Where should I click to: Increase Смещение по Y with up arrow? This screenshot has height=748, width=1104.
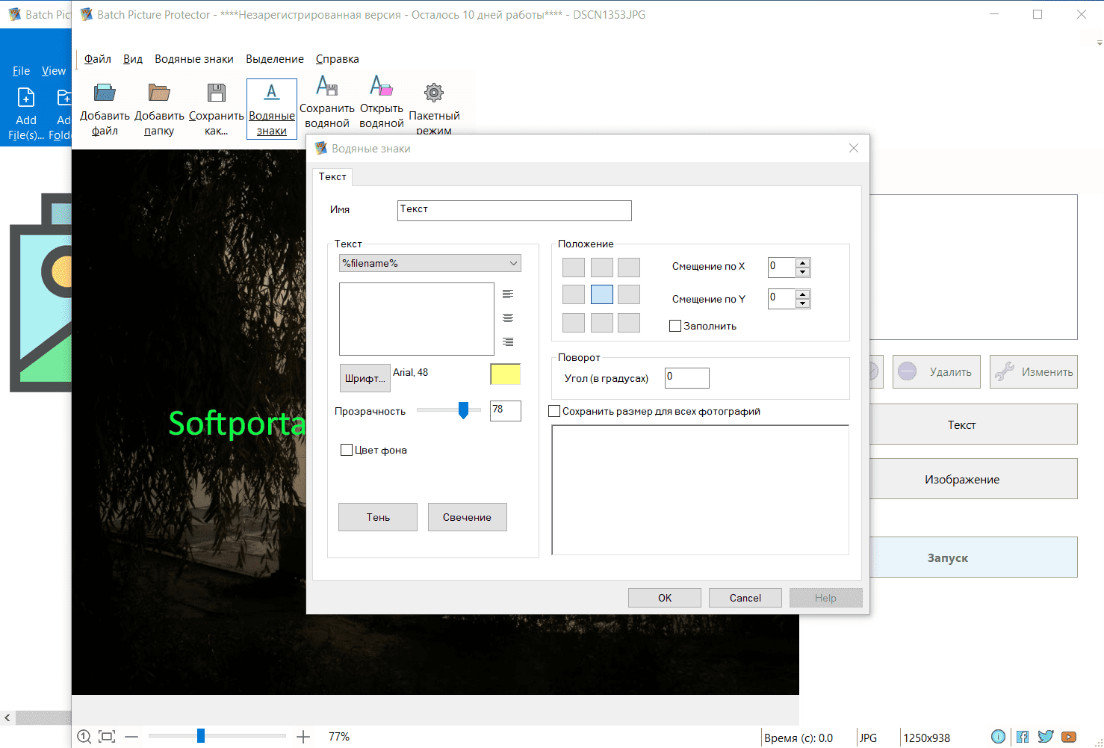pyautogui.click(x=802, y=294)
